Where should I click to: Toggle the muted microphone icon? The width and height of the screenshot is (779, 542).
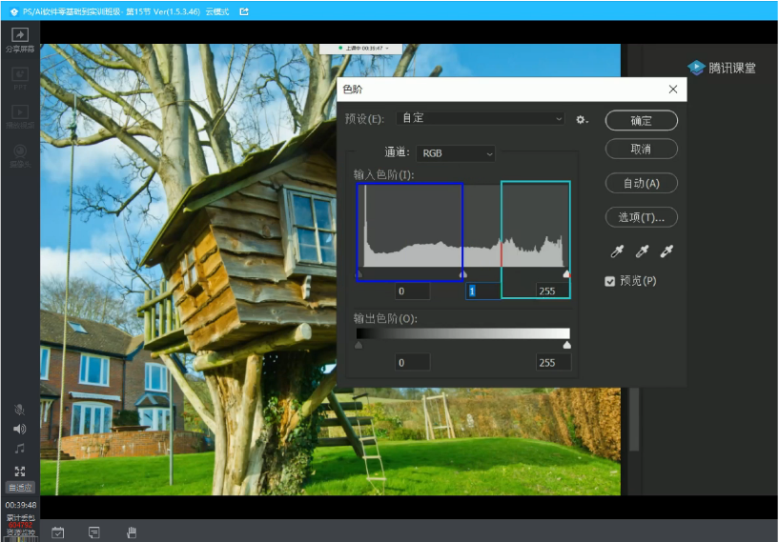[x=19, y=410]
